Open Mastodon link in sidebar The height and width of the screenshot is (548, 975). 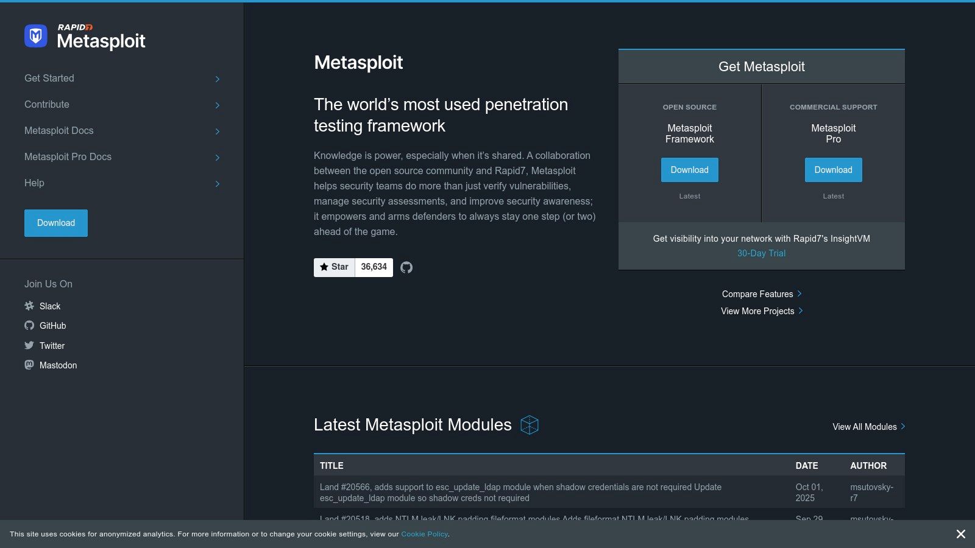click(58, 365)
